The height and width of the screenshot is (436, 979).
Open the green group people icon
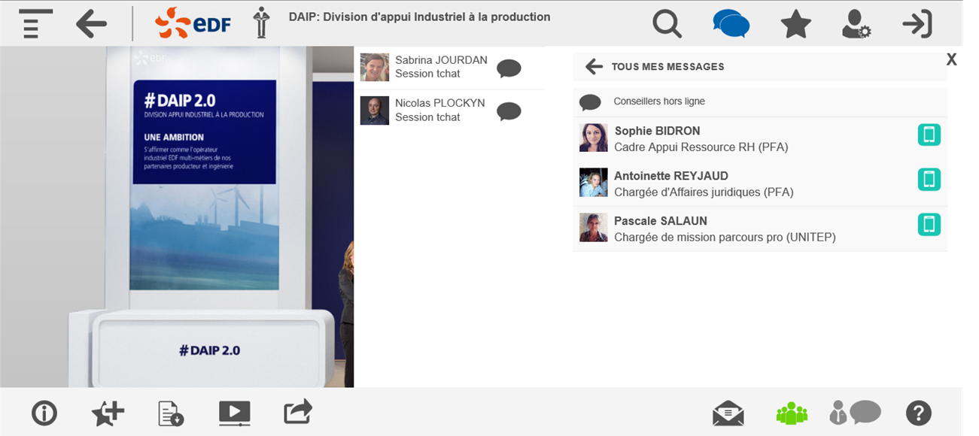(792, 413)
